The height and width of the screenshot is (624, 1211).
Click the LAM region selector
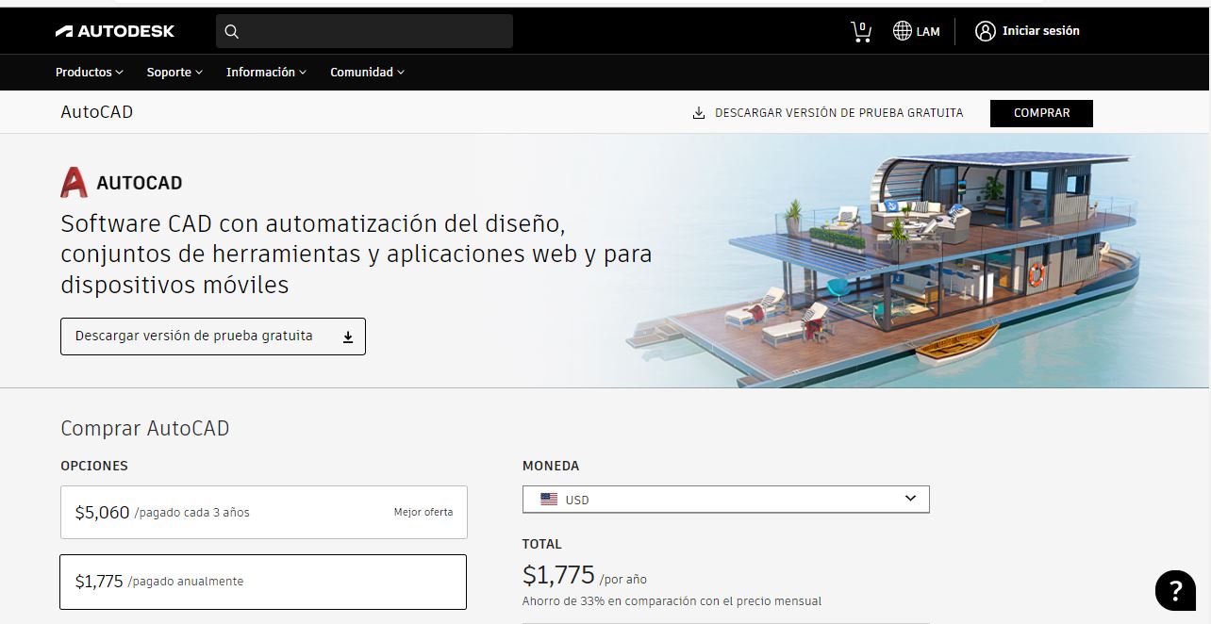(x=917, y=31)
